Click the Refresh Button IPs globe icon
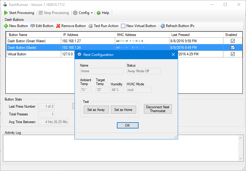The image size is (246, 171). [163, 26]
